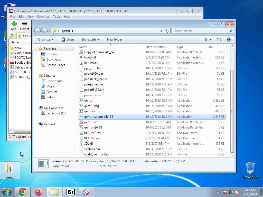This screenshot has height=197, width=263.
Task: Select the README-en text document
Action: (152, 133)
